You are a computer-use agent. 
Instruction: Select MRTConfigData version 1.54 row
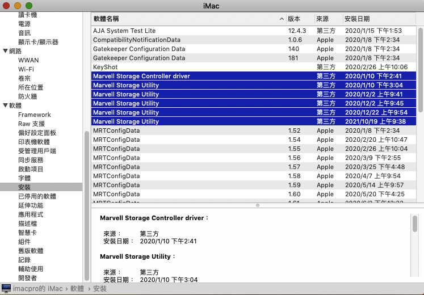point(254,140)
